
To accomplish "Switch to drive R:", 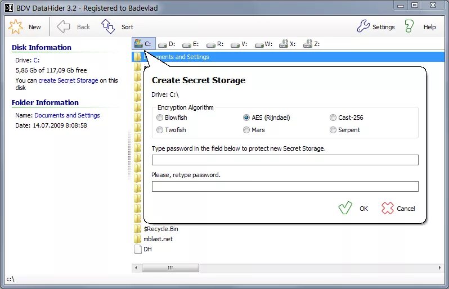I will [x=215, y=44].
